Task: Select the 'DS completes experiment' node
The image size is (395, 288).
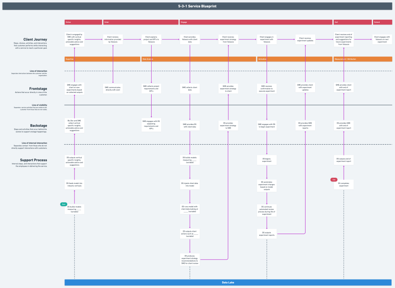Action: point(343,184)
